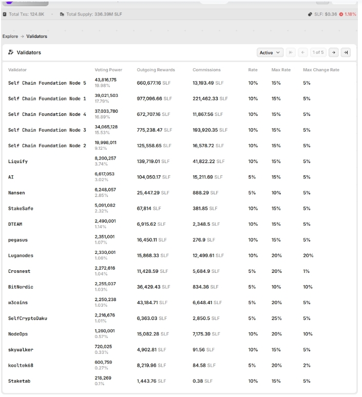Click the Total Supply icon
Screen dimensions: 362x397
click(x=62, y=14)
